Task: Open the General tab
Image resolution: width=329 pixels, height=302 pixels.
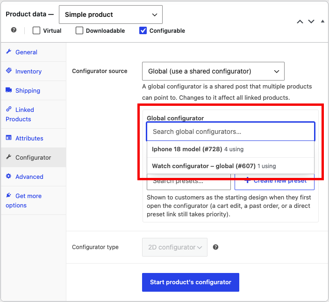Action: click(33, 52)
